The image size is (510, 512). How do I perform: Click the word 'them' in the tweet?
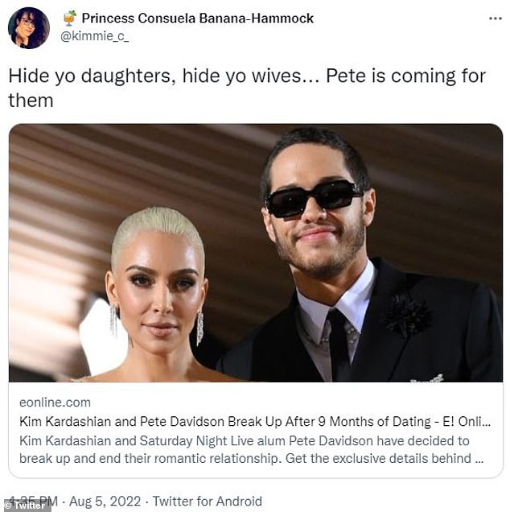point(31,101)
